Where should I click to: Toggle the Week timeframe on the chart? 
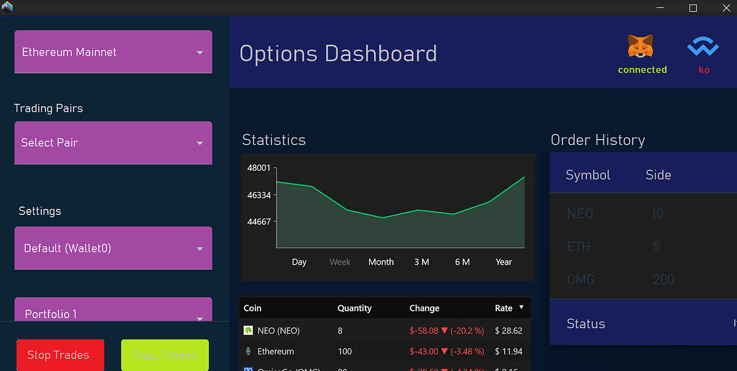pos(340,262)
